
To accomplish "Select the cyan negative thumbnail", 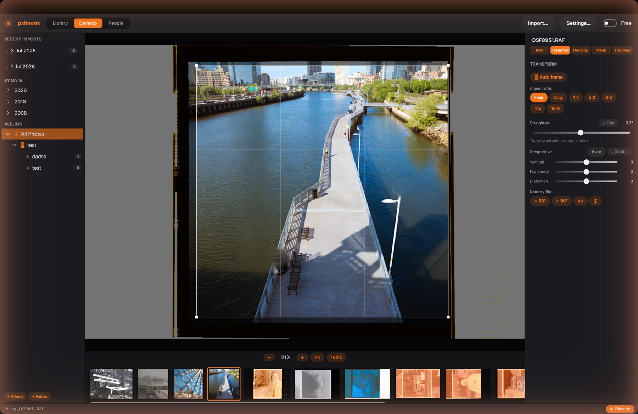I will [x=367, y=384].
